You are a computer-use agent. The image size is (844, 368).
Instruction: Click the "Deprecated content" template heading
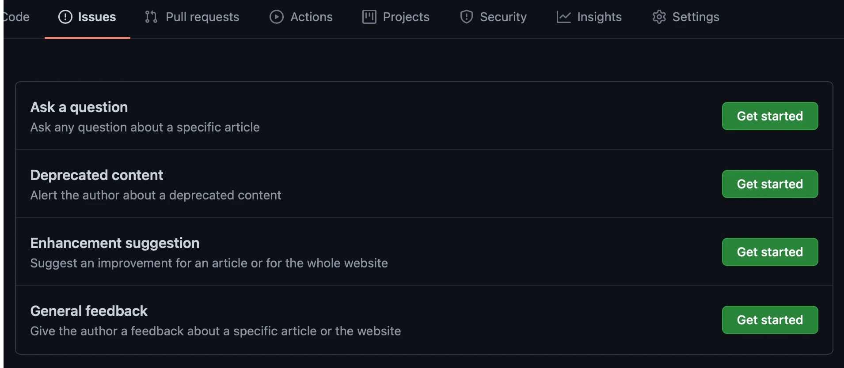97,175
